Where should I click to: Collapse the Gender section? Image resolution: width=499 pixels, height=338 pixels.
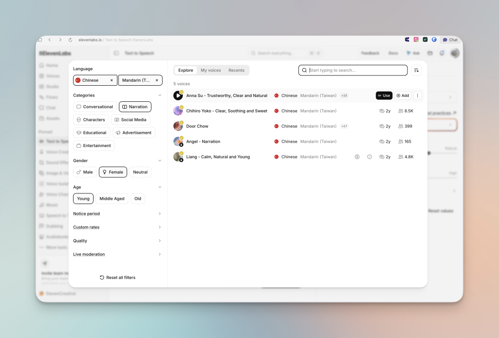160,161
